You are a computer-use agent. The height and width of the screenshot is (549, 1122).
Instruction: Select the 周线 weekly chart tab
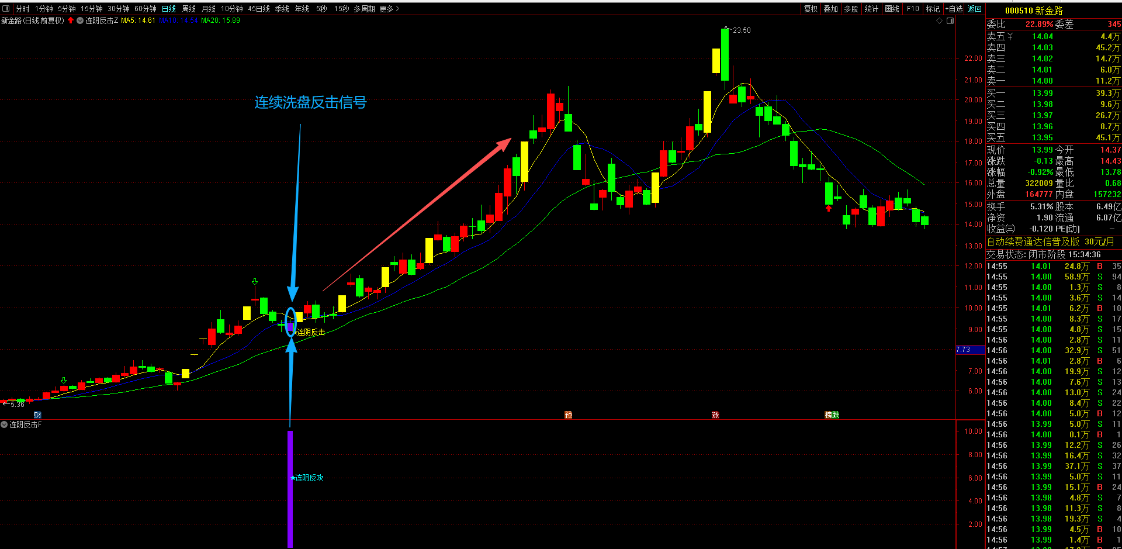[189, 9]
